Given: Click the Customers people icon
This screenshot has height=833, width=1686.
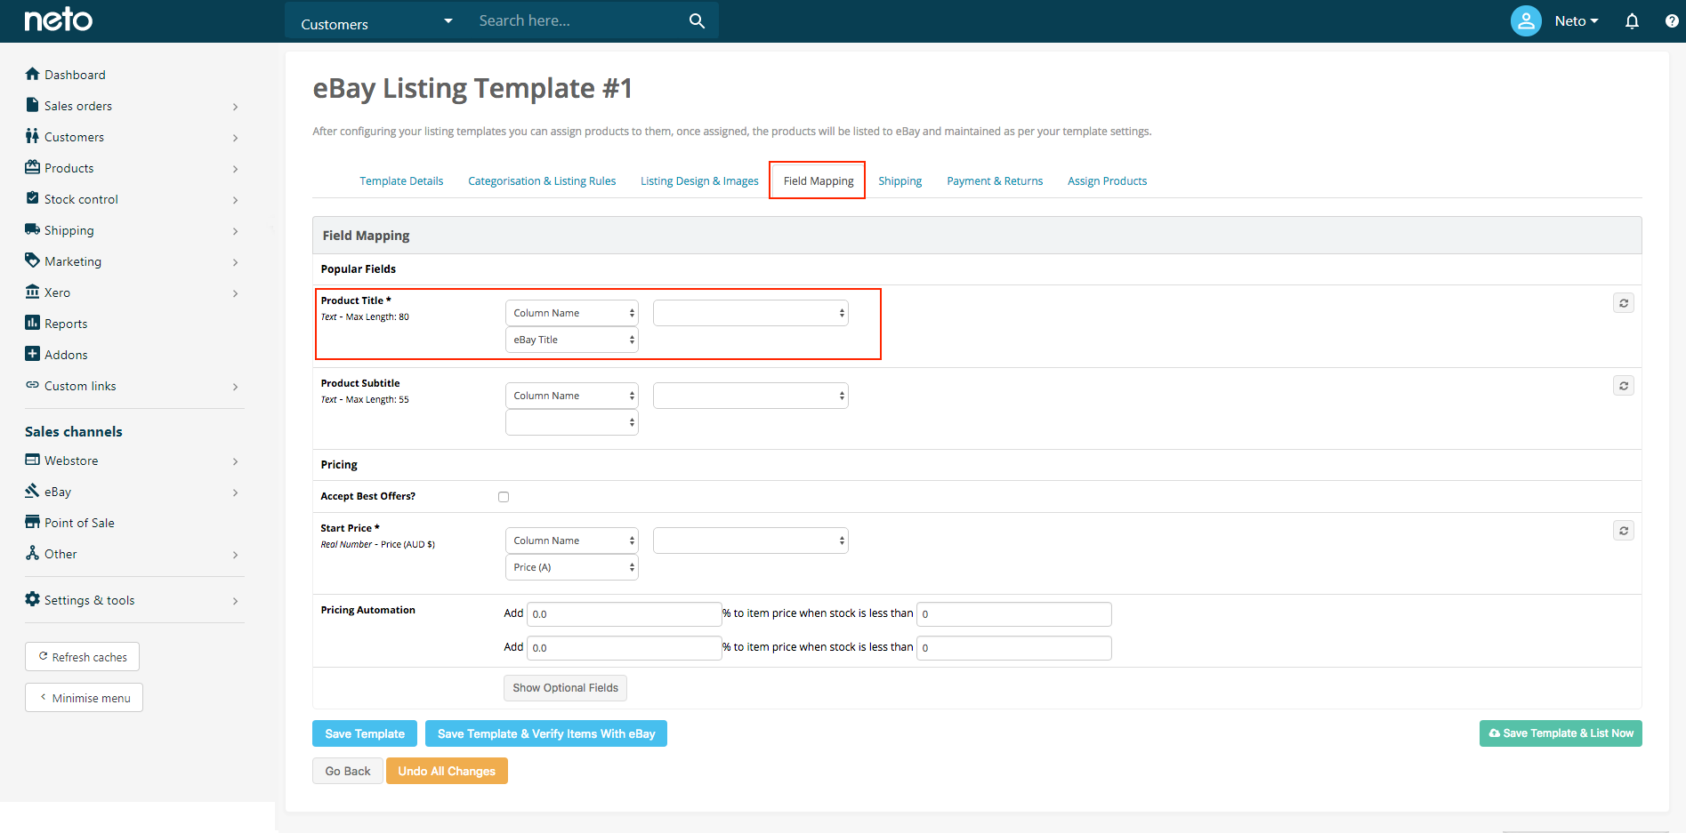Looking at the screenshot, I should point(33,136).
